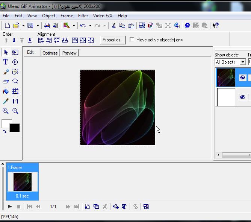The height and width of the screenshot is (222, 251).
Task: Select the 1:Frame thumbnail in timeline
Action: coord(23,182)
